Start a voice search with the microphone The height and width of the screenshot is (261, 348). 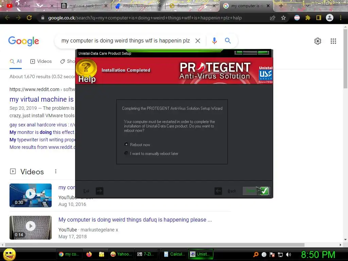pos(214,41)
